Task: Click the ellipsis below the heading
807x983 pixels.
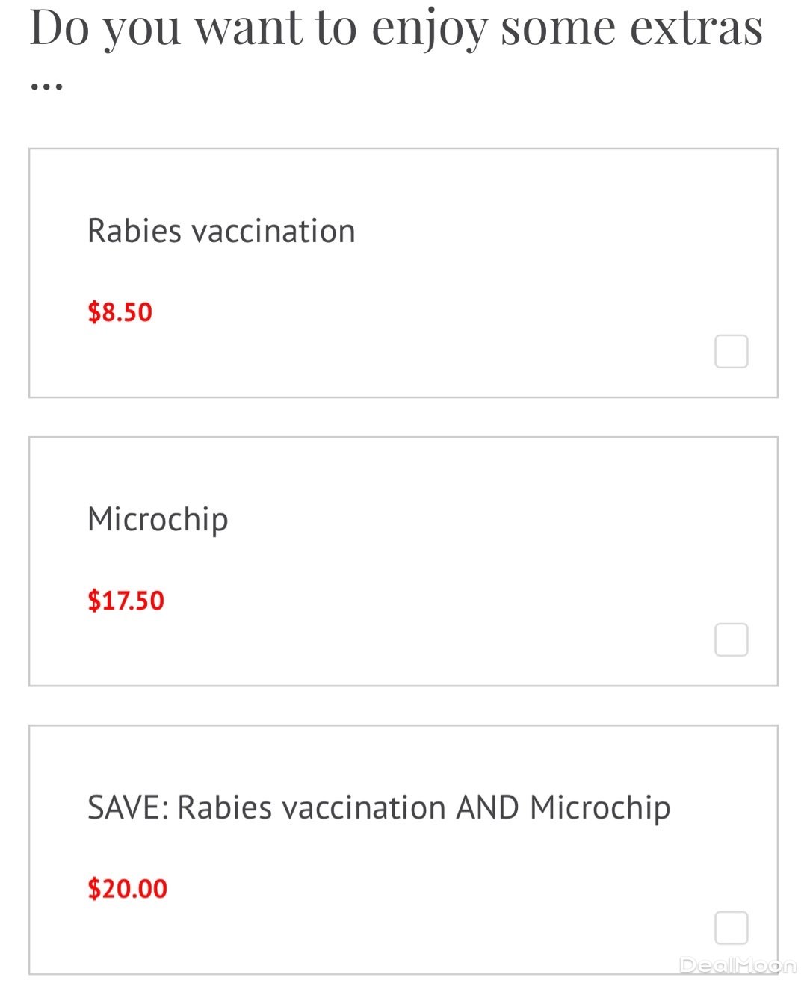Action: [46, 87]
